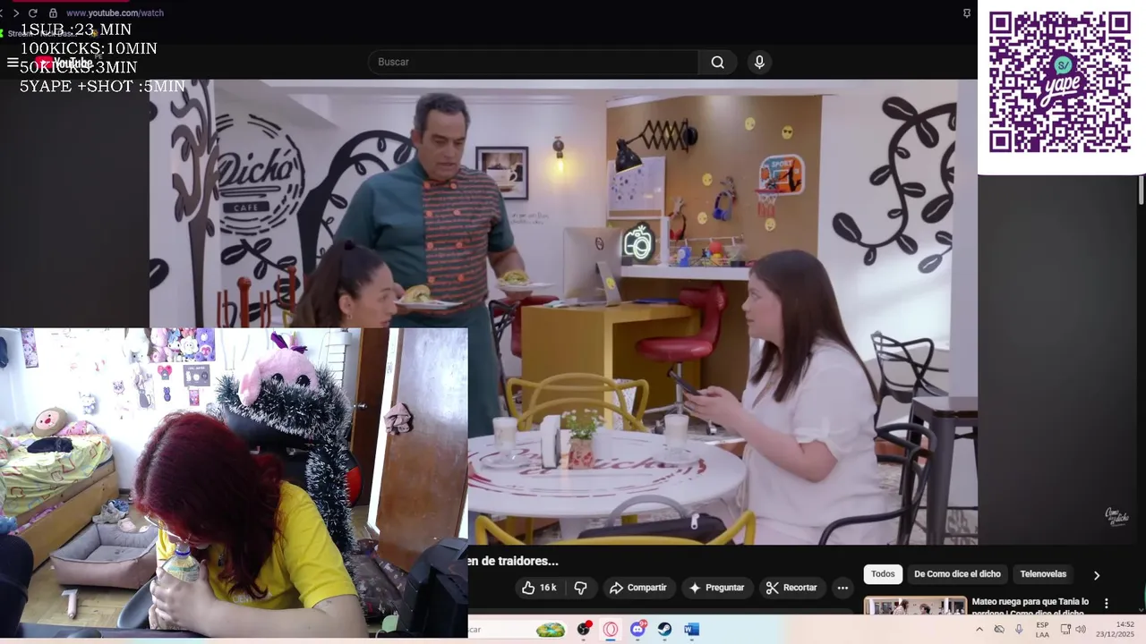Like the video with 16 k likes
This screenshot has width=1146, height=644.
click(539, 588)
